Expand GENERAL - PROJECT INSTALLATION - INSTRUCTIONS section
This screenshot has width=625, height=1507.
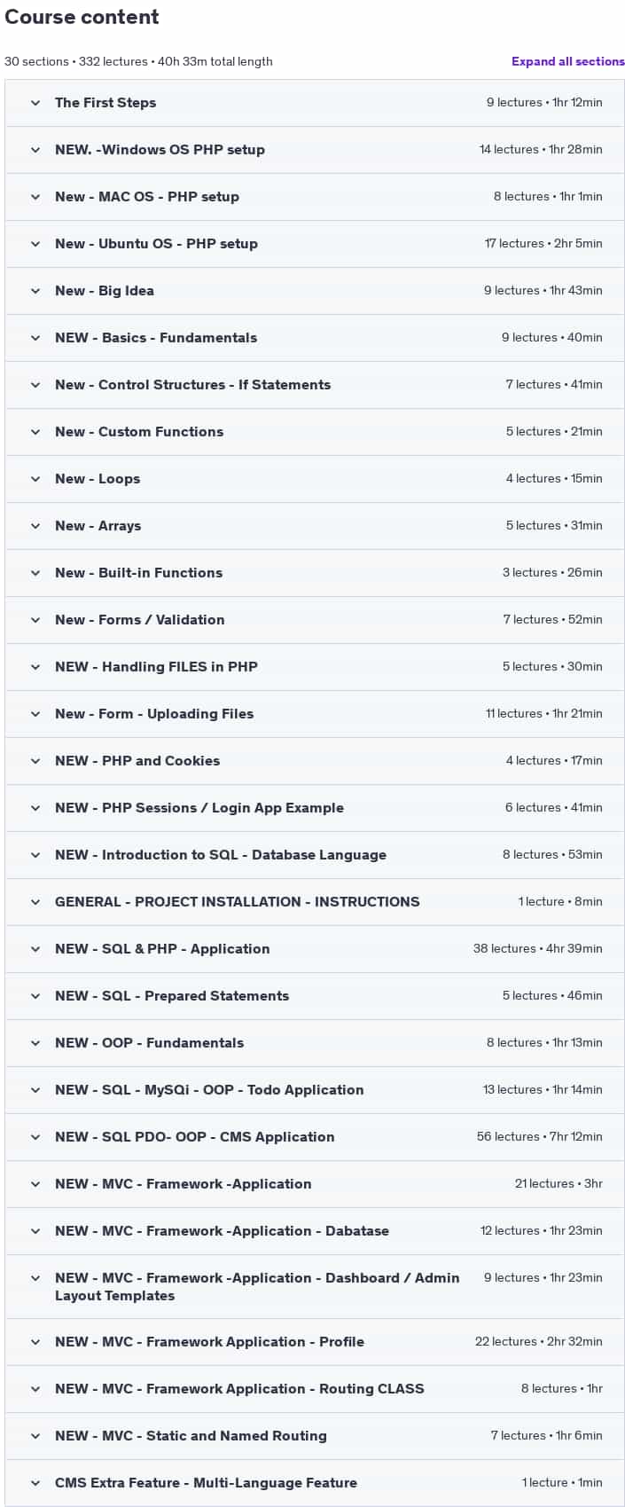tap(315, 902)
